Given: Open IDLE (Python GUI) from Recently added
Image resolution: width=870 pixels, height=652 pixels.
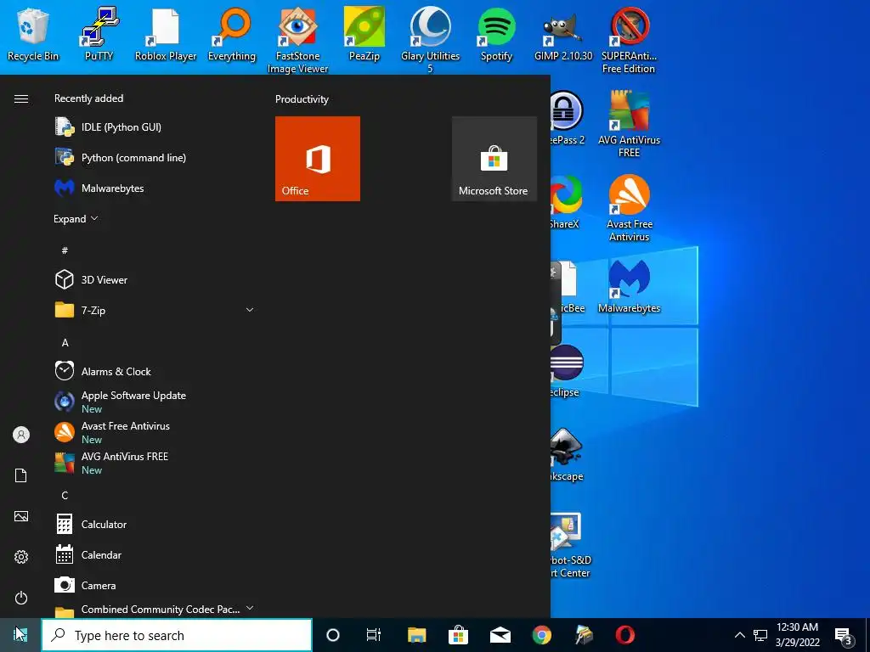Looking at the screenshot, I should pos(155,127).
